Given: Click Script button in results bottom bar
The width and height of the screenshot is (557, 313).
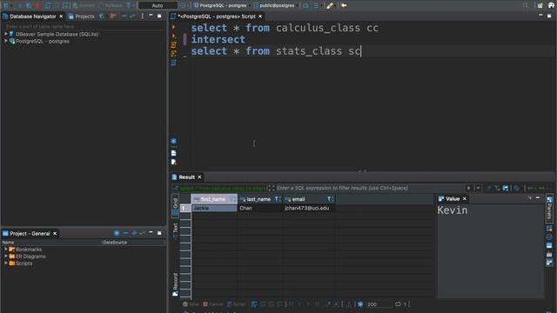Looking at the screenshot, I should (x=236, y=304).
